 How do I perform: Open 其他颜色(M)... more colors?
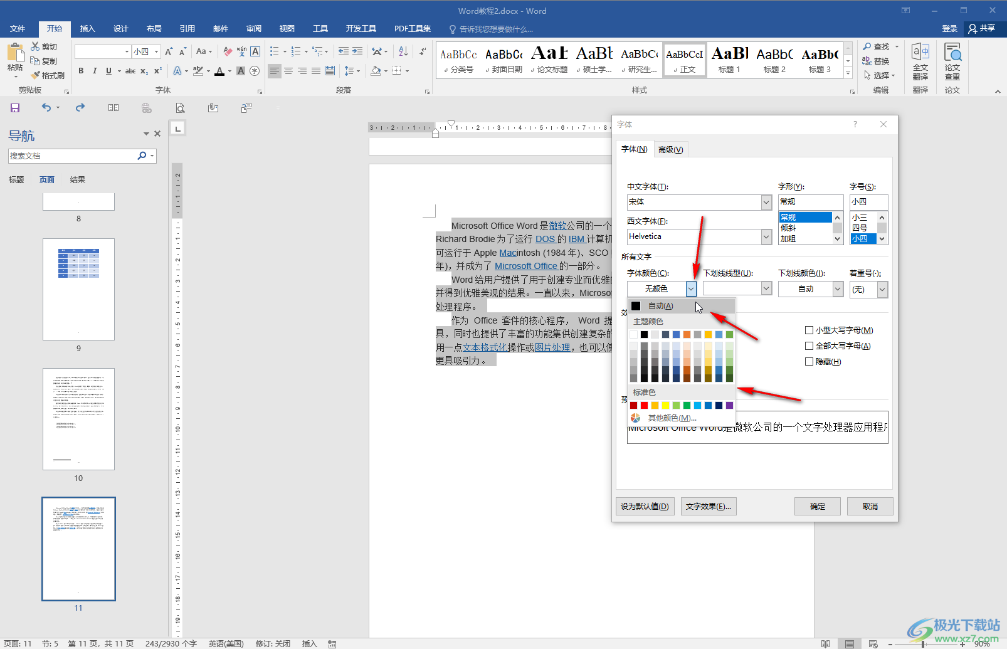coord(682,418)
